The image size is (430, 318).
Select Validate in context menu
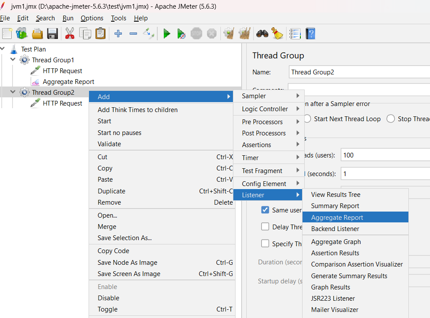[162, 144]
